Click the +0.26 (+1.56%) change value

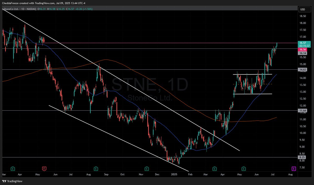click(84, 9)
